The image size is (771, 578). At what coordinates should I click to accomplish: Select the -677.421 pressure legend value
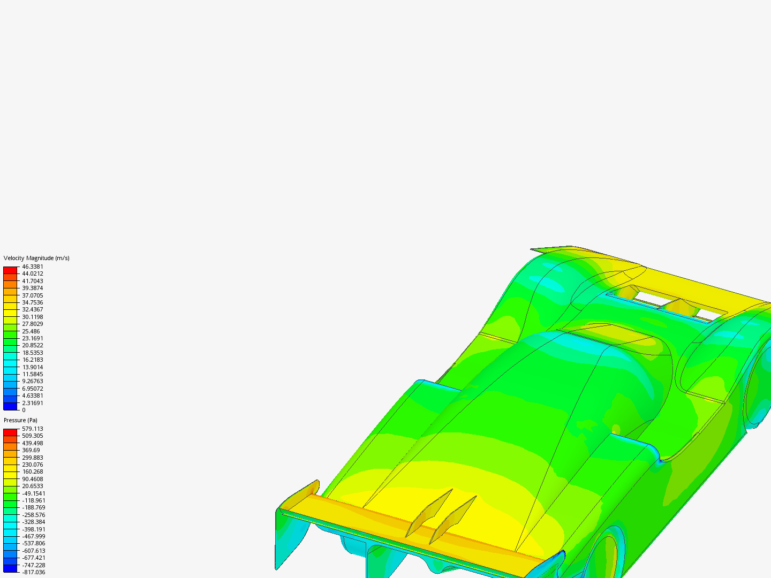point(34,558)
